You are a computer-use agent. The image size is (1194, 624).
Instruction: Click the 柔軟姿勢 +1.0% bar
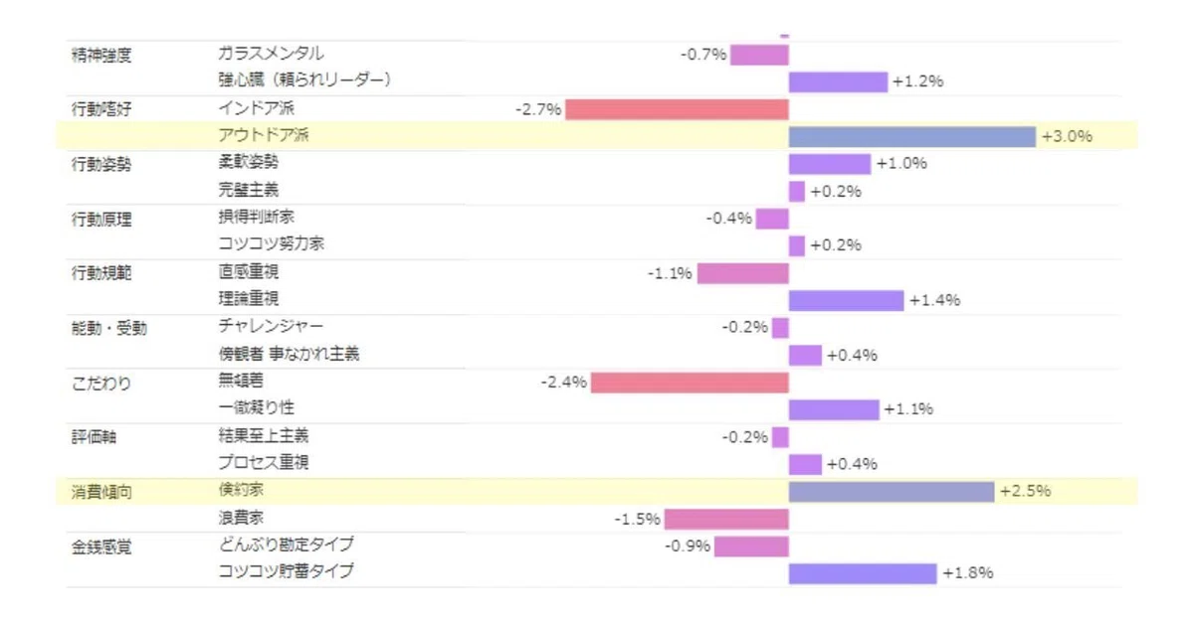pos(830,164)
